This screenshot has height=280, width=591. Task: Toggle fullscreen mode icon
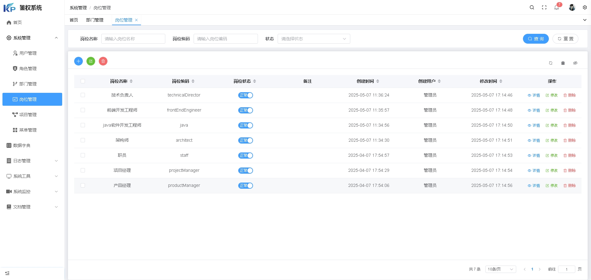point(544,7)
